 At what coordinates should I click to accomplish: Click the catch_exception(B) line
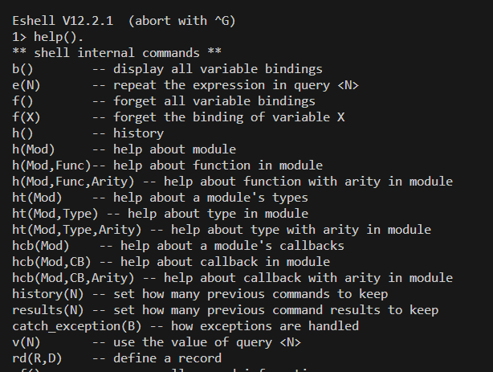[x=185, y=326]
